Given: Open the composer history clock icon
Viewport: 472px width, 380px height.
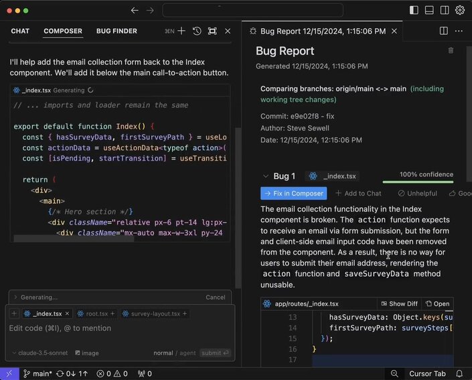Looking at the screenshot, I should [197, 31].
